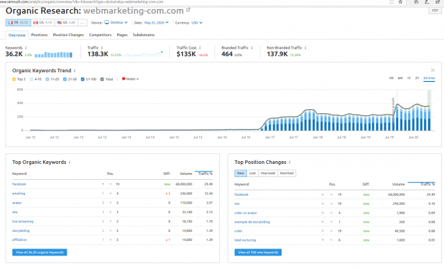Image resolution: width=444 pixels, height=268 pixels.
Task: Click info icon next to Keywords metric
Action: click(26, 48)
